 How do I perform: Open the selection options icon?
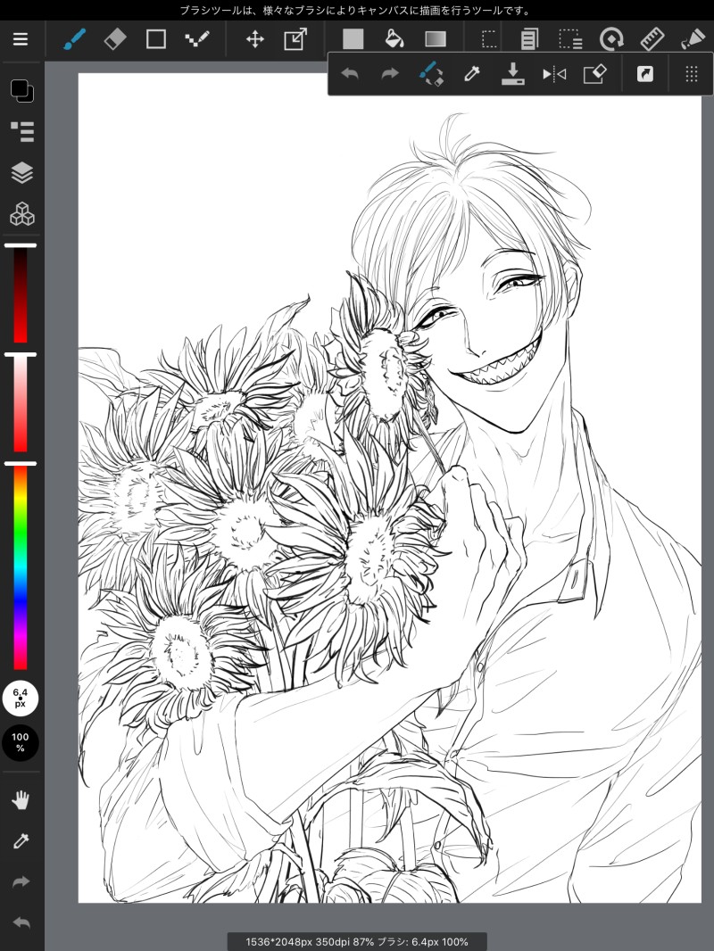pos(570,39)
